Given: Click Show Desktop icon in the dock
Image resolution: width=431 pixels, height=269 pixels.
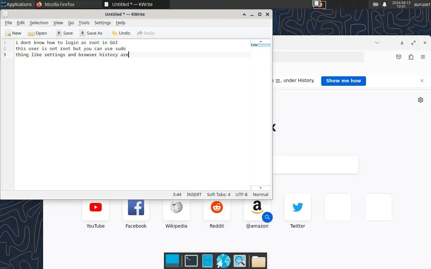Looking at the screenshot, I should coord(173,261).
